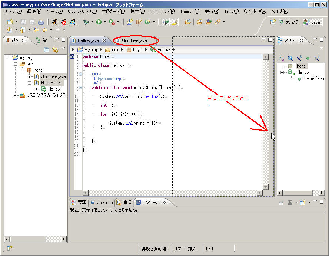Viewport: 329px width, 256px height.
Task: Open the リファクタリング (Refactor) menu
Action: (82, 12)
